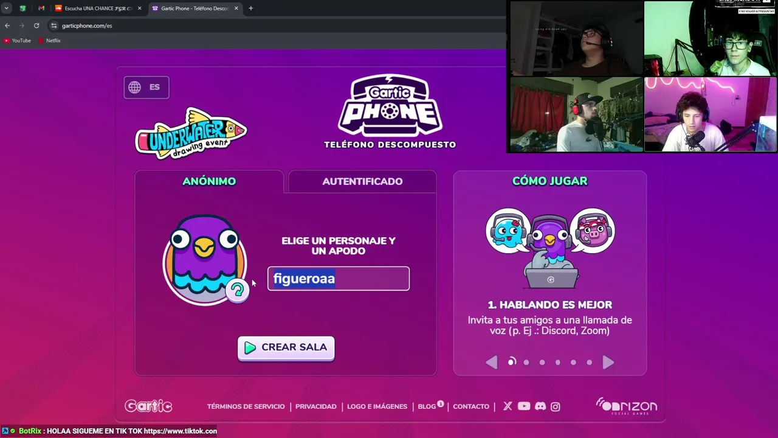This screenshot has height=438, width=778.
Task: Close the Escucha UNA CHANCE tab
Action: click(139, 9)
